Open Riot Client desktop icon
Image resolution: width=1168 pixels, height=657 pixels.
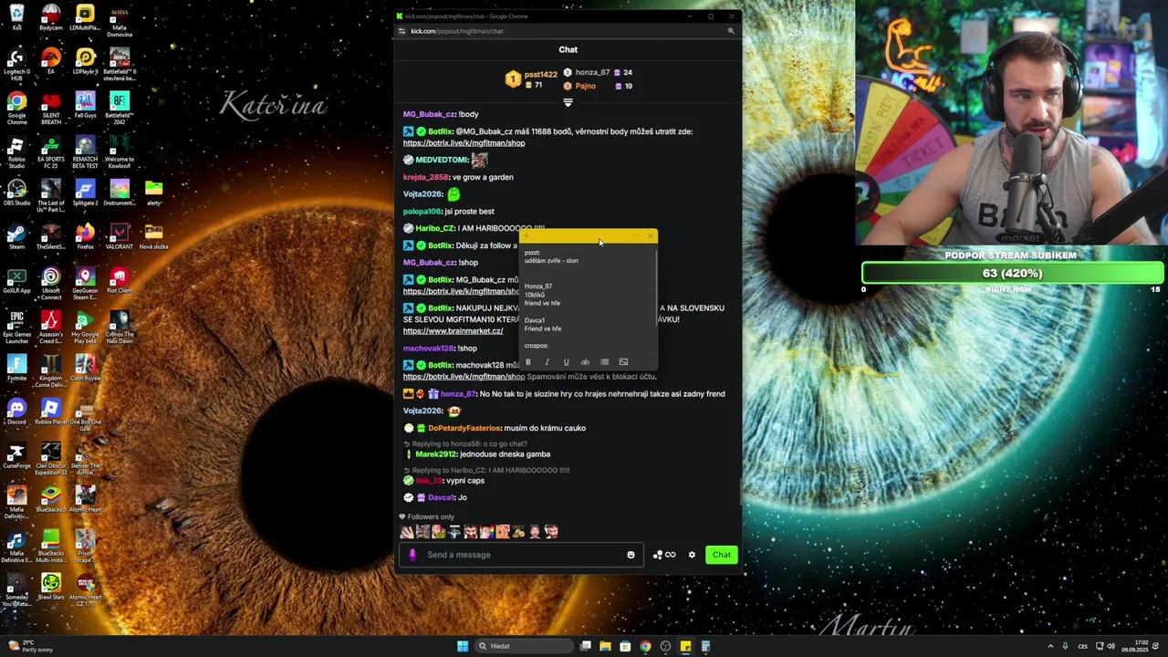(x=120, y=280)
